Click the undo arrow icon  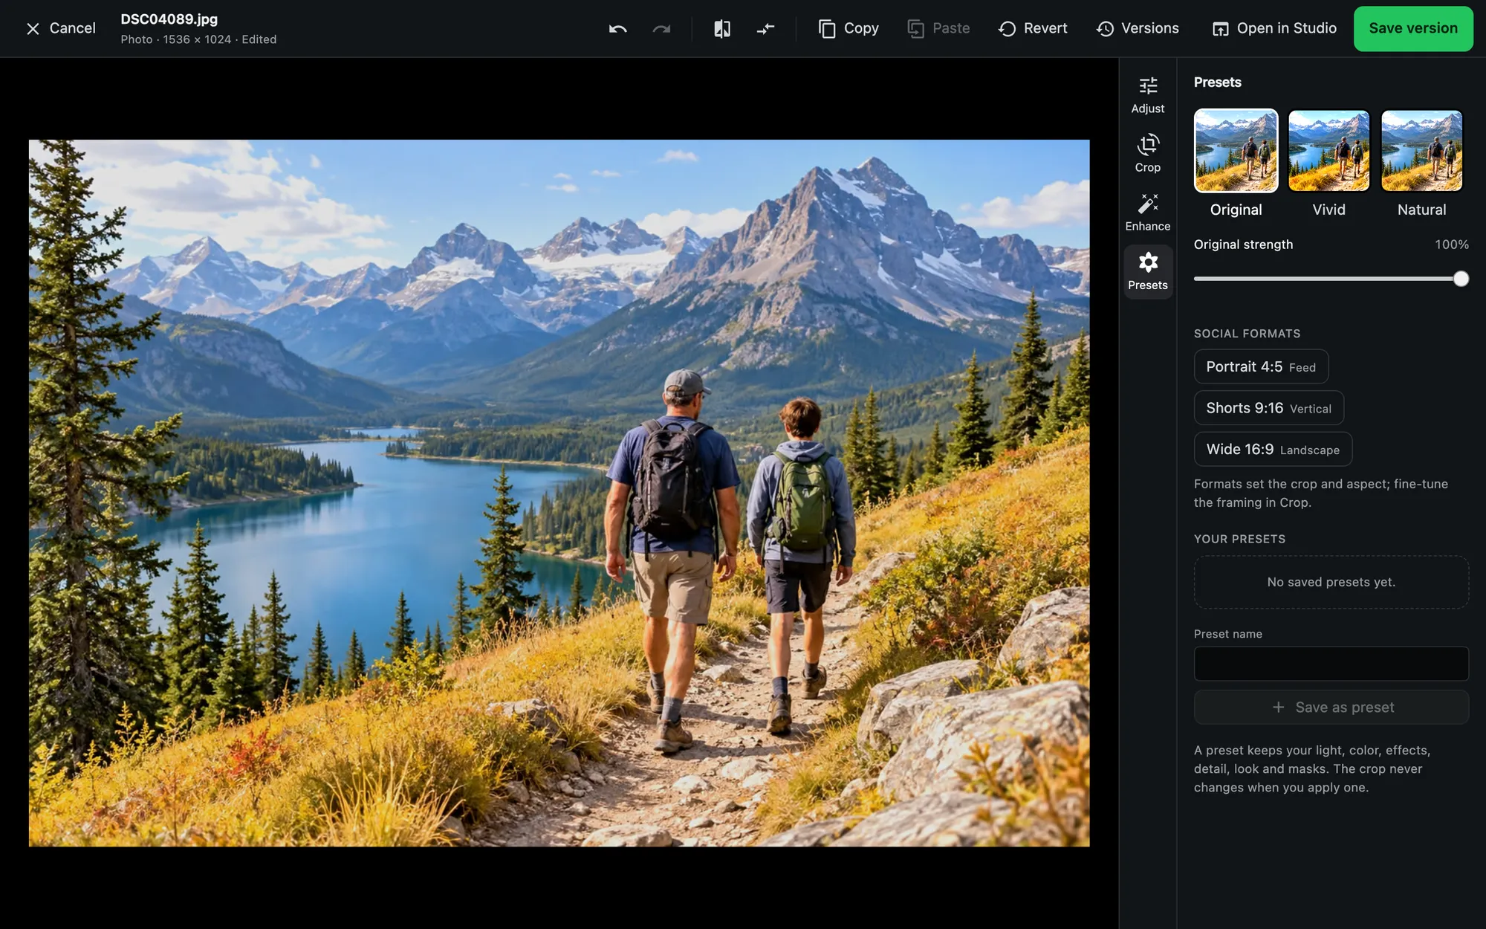point(617,28)
